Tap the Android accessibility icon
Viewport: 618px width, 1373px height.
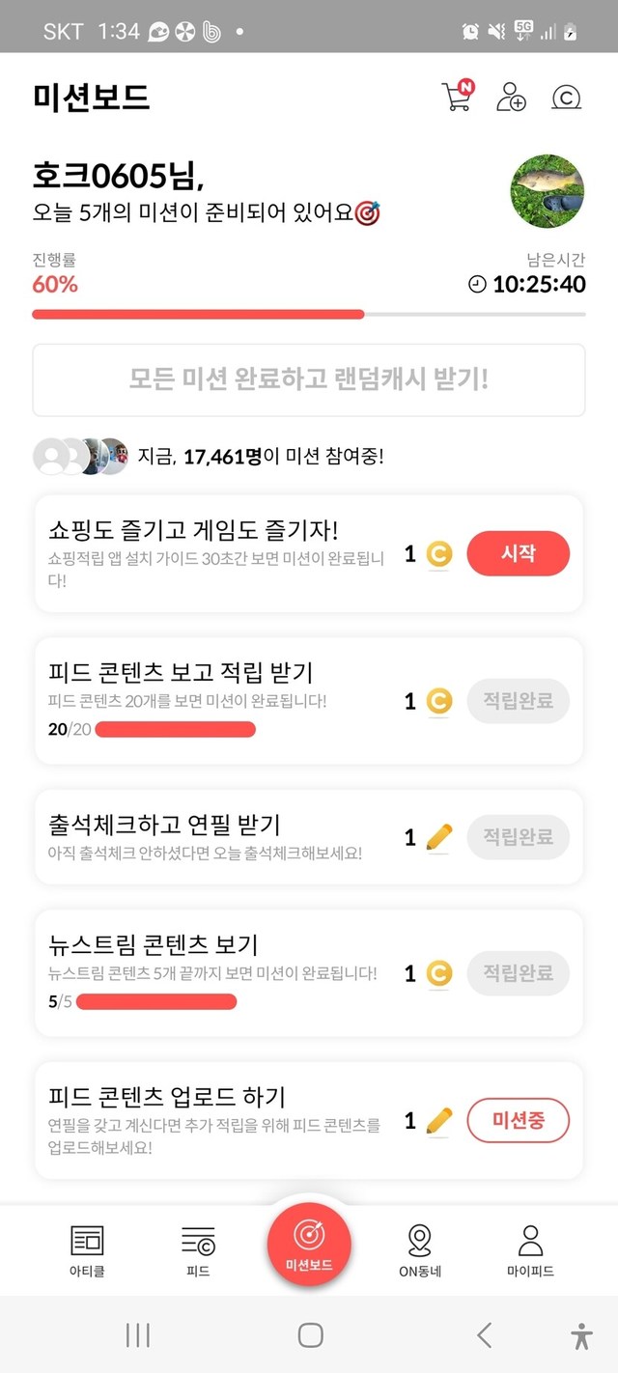tap(581, 1335)
